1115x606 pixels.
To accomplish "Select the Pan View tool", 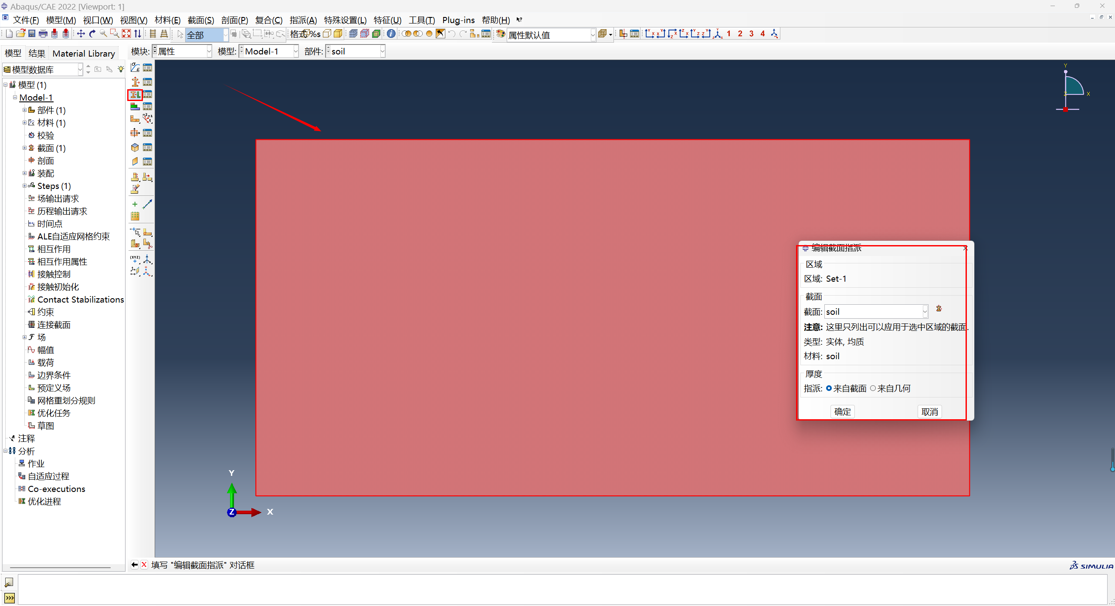I will coord(81,34).
